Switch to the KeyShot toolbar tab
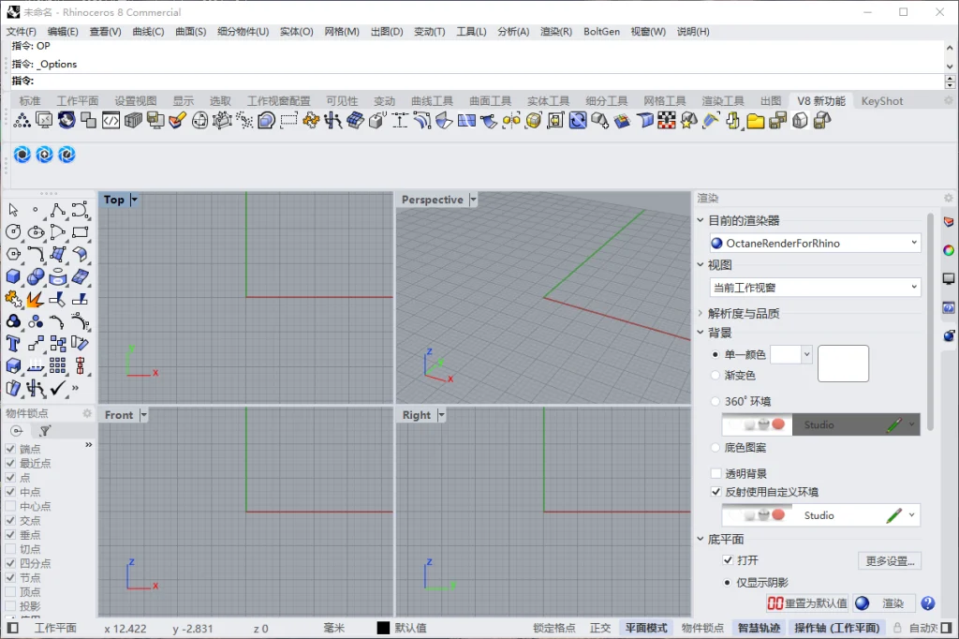 [882, 101]
